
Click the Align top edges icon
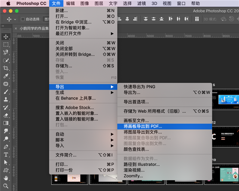[x=146, y=19]
